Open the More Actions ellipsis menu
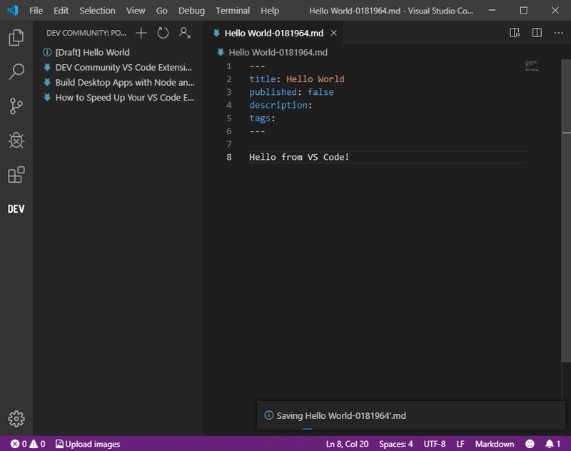Image resolution: width=571 pixels, height=451 pixels. (x=558, y=33)
